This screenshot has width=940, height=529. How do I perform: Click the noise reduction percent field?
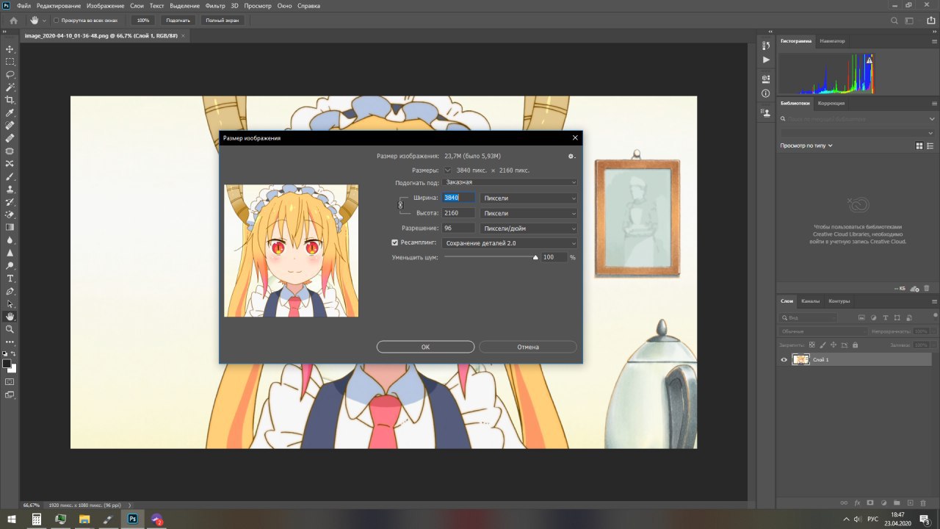click(x=554, y=258)
